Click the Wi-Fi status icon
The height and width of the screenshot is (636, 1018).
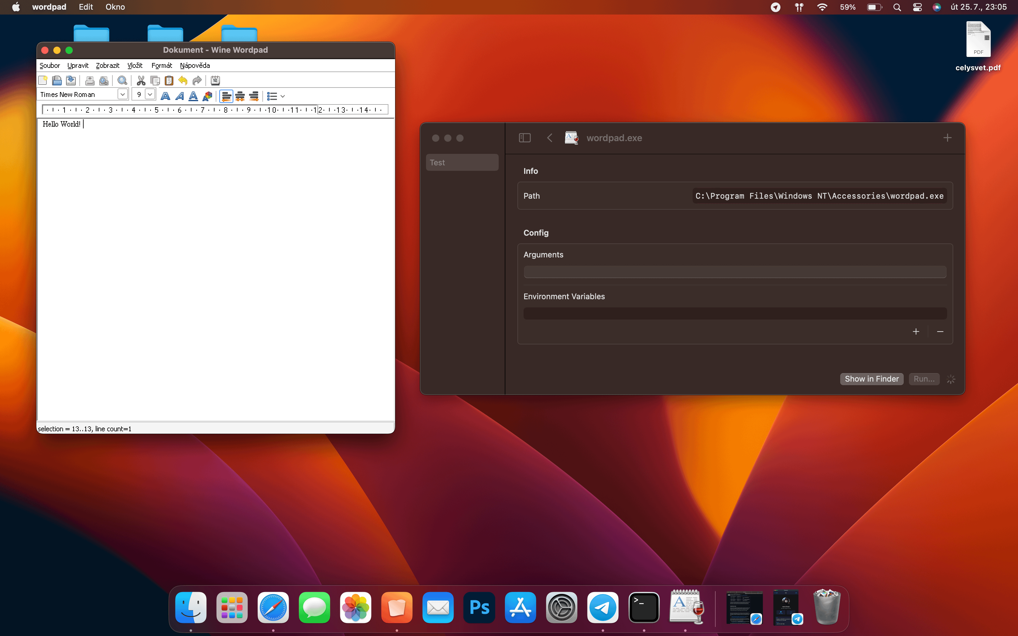[x=822, y=7]
